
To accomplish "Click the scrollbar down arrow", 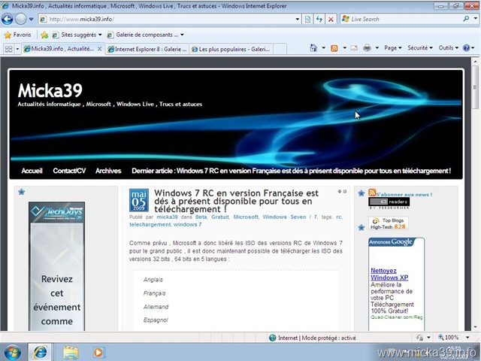I will click(x=475, y=327).
